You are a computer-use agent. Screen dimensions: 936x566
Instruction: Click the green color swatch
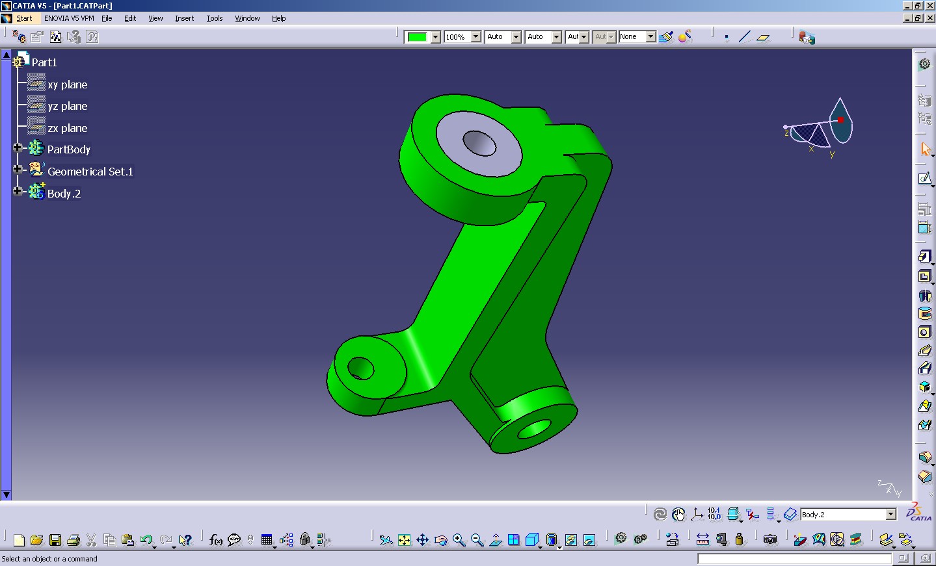[417, 37]
